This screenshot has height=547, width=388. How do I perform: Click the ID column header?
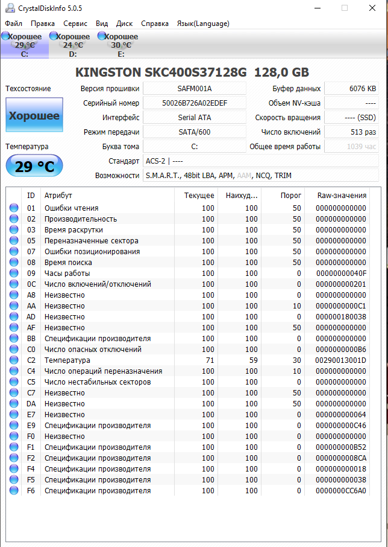pyautogui.click(x=31, y=196)
